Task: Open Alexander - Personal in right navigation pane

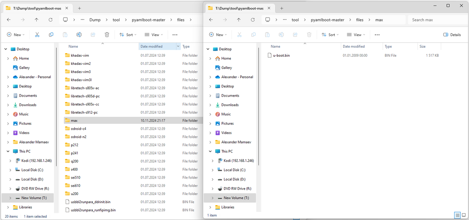Action: coord(237,77)
